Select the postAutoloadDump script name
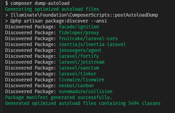Viewport: 175px width, 113px height. [136, 15]
